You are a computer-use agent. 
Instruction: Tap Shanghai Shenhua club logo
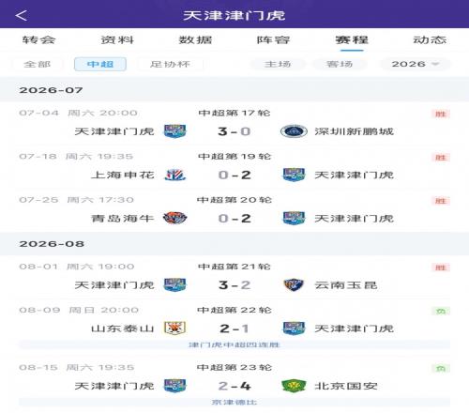tap(175, 175)
